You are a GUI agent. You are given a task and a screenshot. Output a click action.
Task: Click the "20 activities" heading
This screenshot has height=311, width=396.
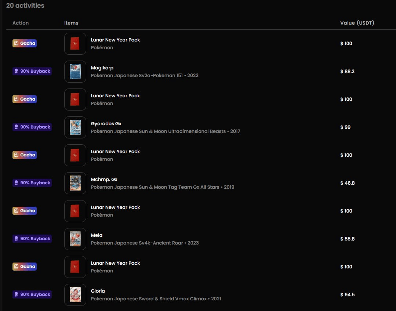[25, 6]
